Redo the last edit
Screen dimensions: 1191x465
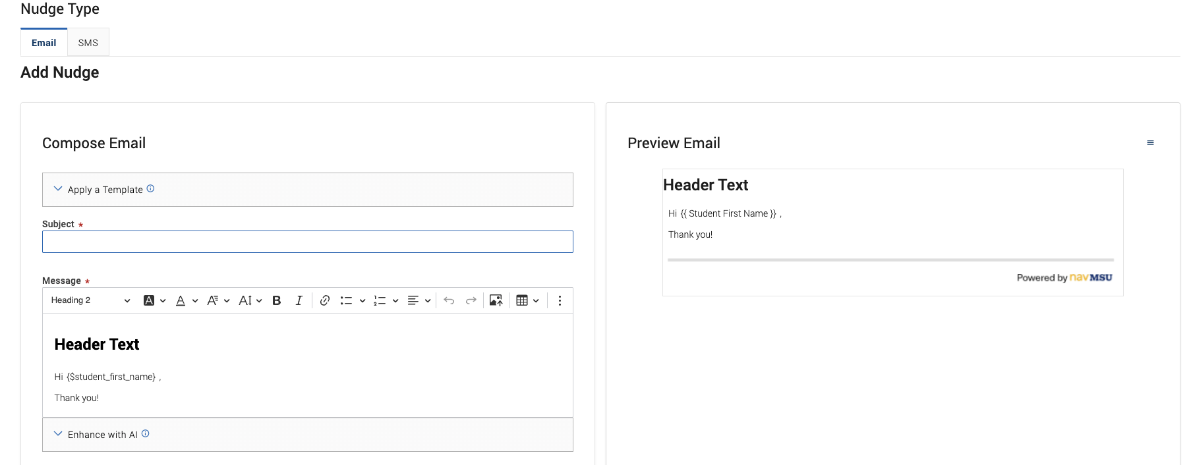point(471,300)
